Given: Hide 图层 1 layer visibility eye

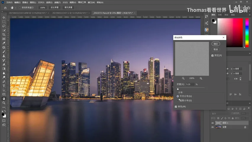Looking at the screenshot, I should (212, 123).
